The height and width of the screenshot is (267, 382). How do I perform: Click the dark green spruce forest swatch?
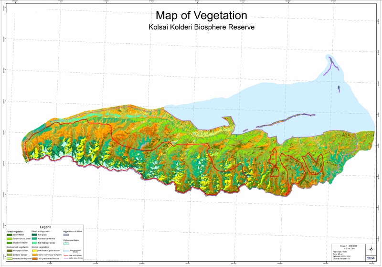10,235
